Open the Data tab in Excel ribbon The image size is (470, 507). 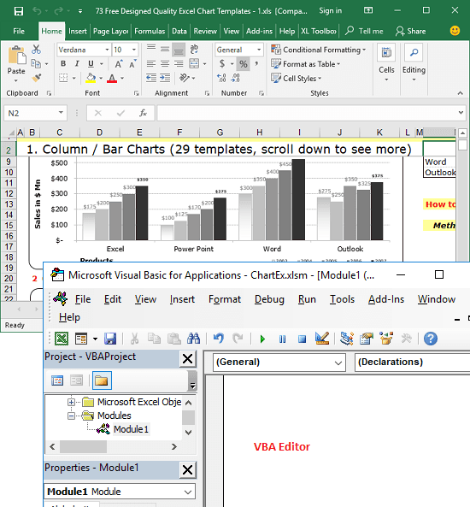179,32
